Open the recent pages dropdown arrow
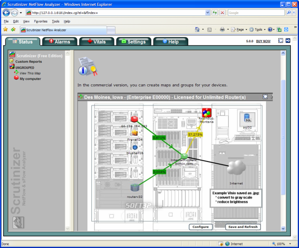 21,13
